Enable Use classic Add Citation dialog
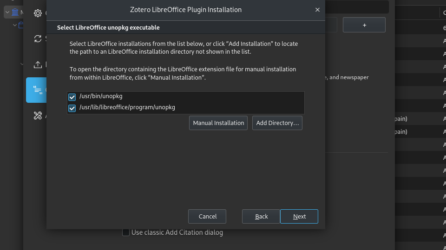The width and height of the screenshot is (446, 250). click(126, 232)
